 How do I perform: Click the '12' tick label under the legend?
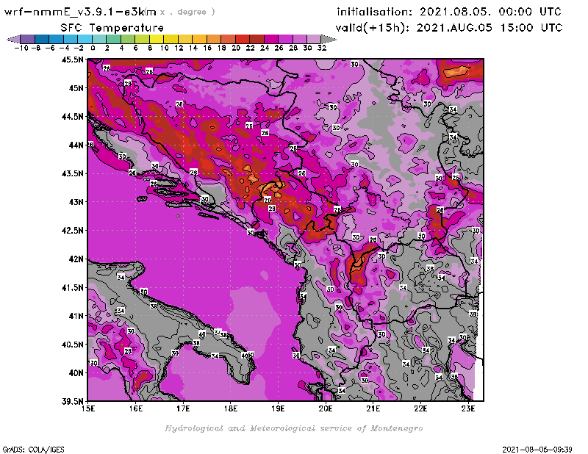[179, 48]
